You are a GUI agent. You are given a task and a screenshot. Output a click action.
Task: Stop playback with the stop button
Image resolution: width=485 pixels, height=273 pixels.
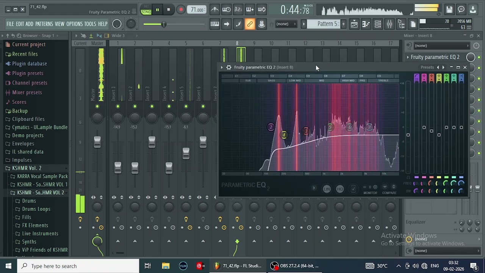(169, 9)
